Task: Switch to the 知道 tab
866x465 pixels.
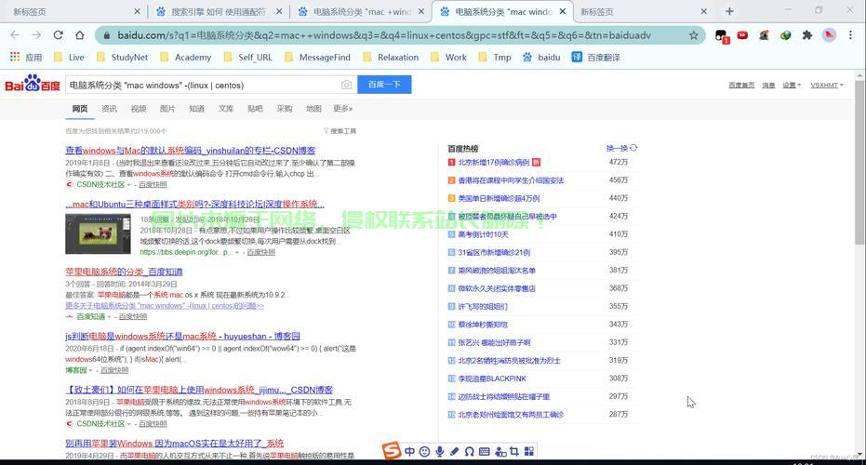Action: 196,109
